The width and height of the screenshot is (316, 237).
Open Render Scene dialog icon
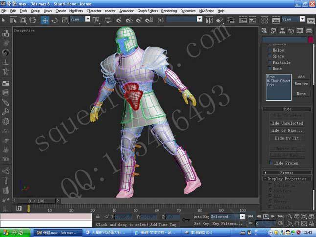pyautogui.click(x=276, y=20)
